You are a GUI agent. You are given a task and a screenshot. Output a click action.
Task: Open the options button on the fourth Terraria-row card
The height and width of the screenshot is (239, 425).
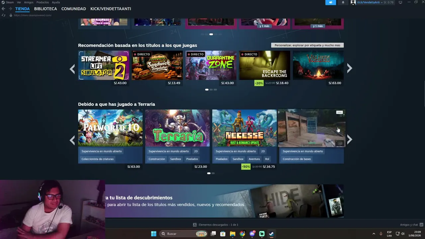coord(339,113)
